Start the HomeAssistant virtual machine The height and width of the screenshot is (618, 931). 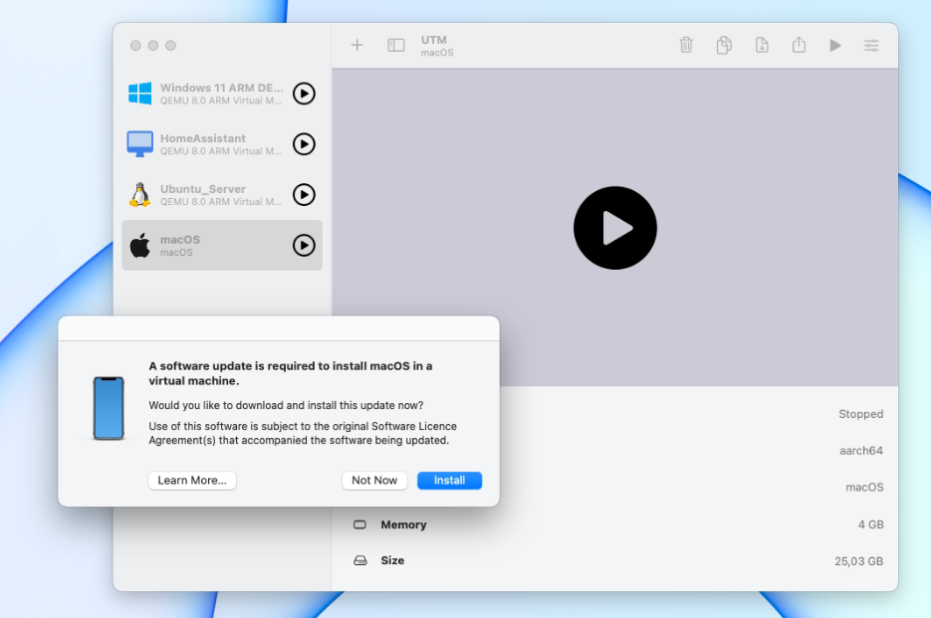click(304, 143)
